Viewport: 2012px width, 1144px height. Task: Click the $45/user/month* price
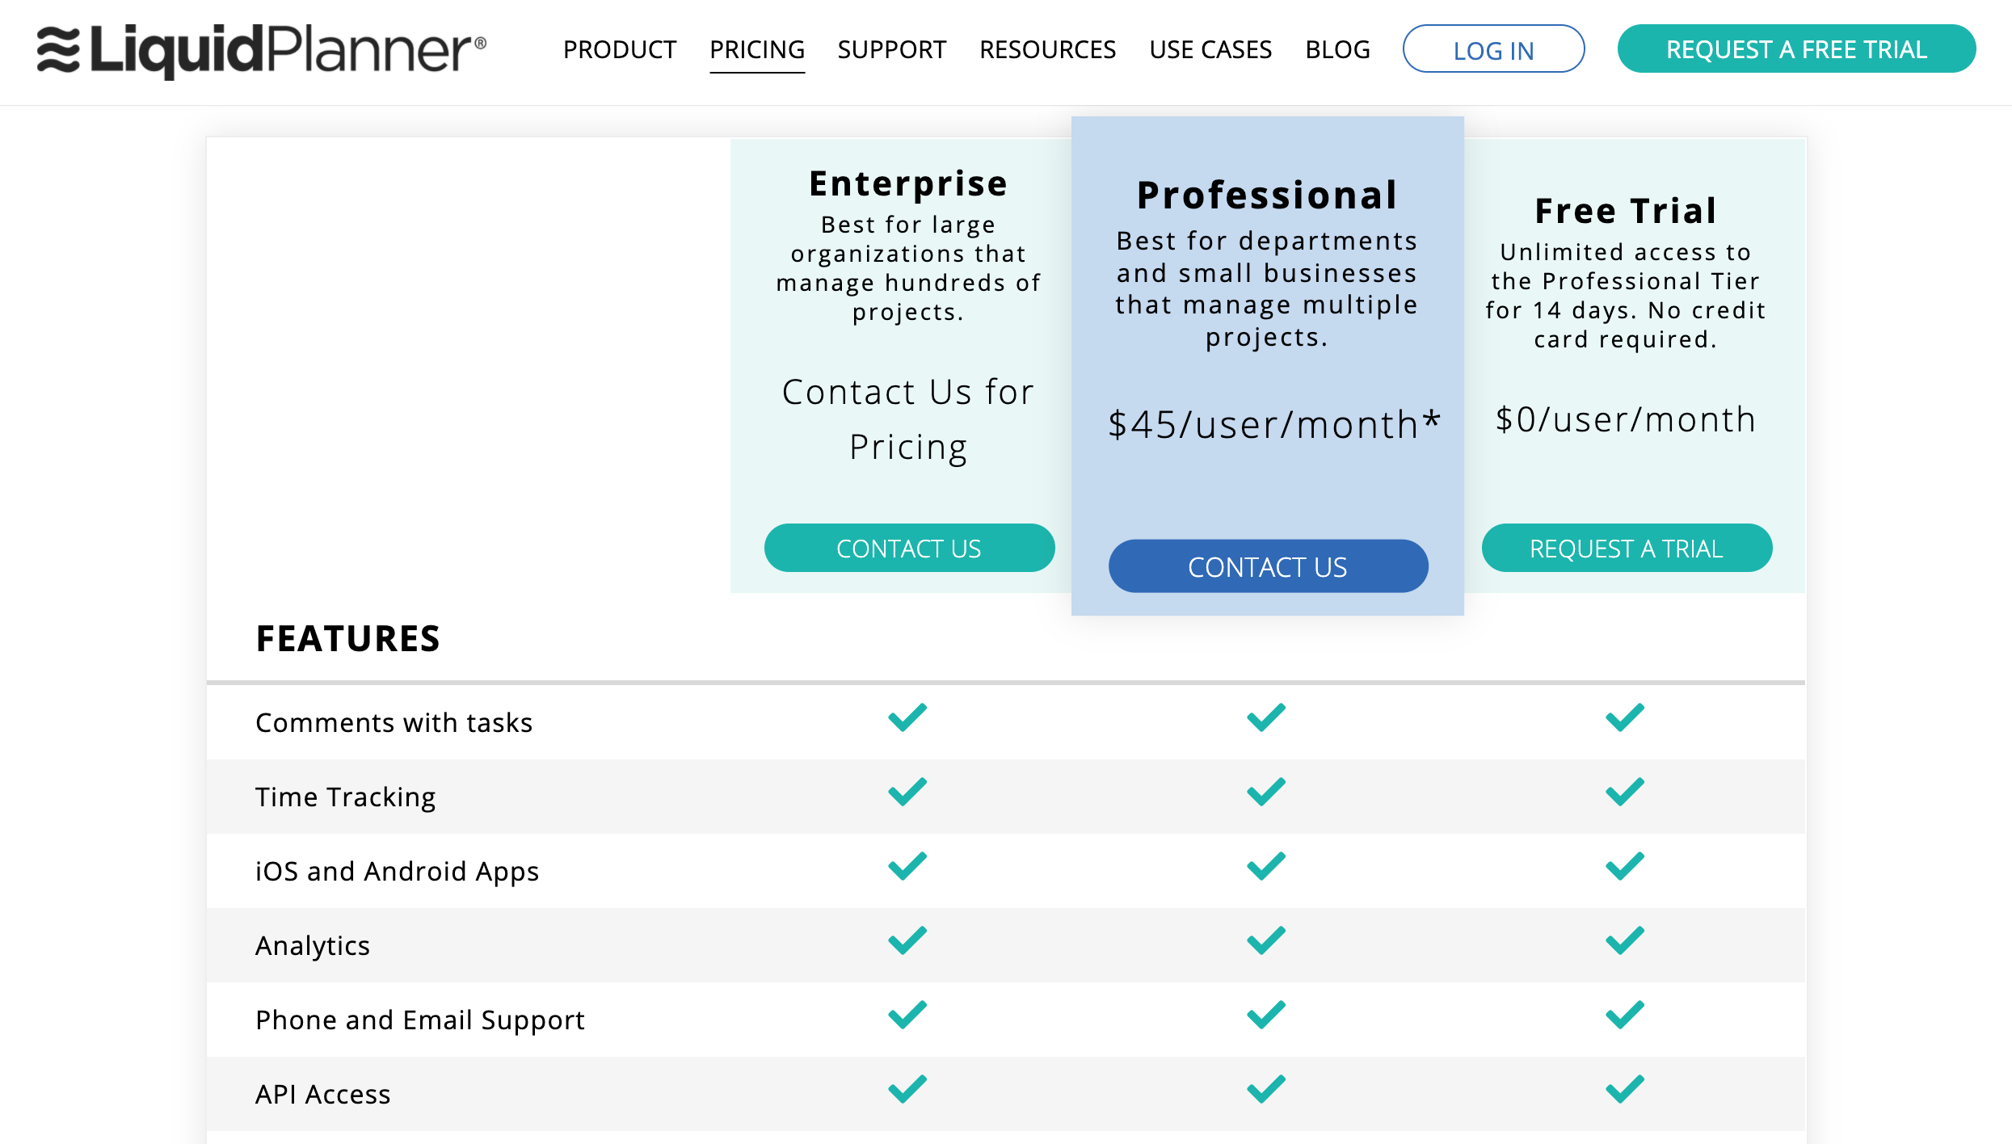[x=1274, y=424]
